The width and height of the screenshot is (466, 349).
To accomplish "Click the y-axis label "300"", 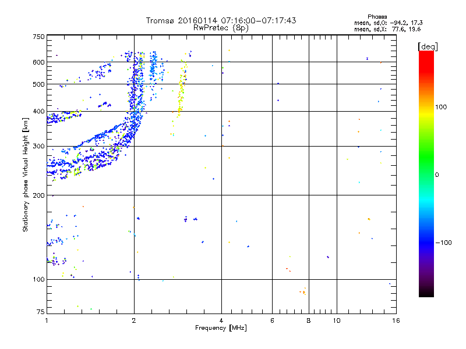I will pyautogui.click(x=38, y=147).
